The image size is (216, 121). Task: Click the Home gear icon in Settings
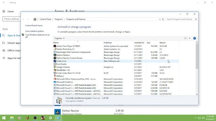coord(4,11)
